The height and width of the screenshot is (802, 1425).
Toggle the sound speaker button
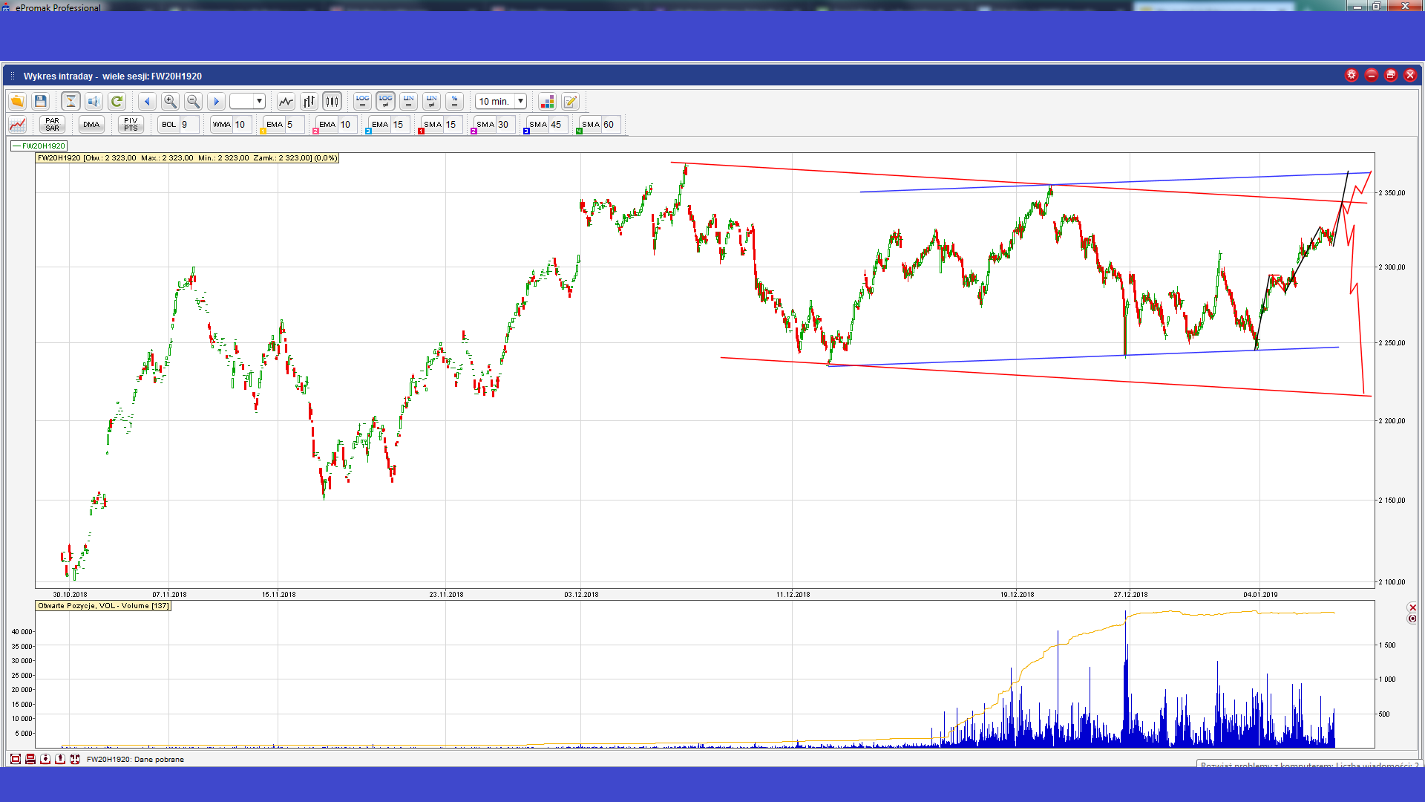click(x=94, y=101)
